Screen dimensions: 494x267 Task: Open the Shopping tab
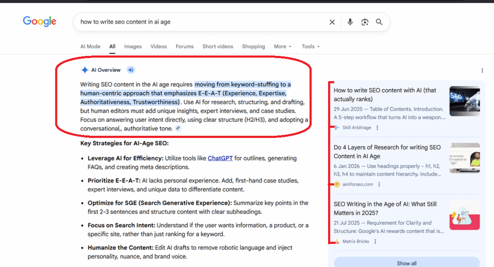(x=253, y=46)
